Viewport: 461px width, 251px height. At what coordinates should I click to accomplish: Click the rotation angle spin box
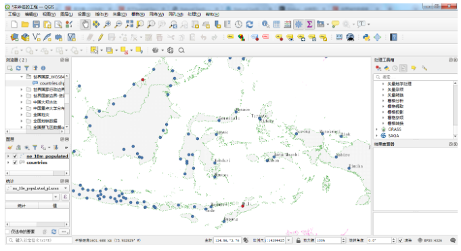click(x=381, y=240)
